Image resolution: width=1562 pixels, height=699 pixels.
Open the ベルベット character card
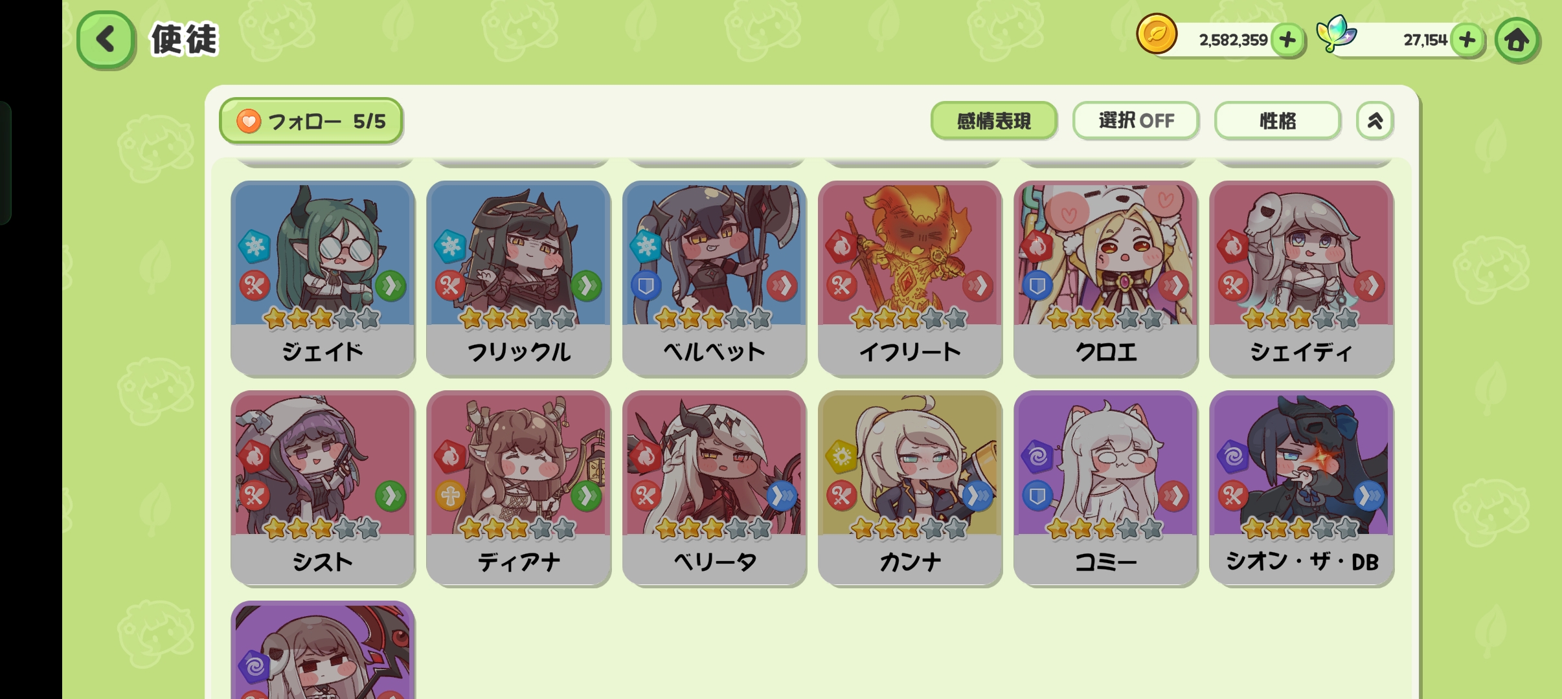[714, 278]
